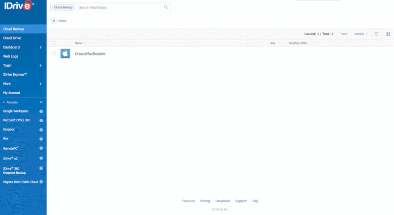Click the Trash link in toolbar

[344, 34]
